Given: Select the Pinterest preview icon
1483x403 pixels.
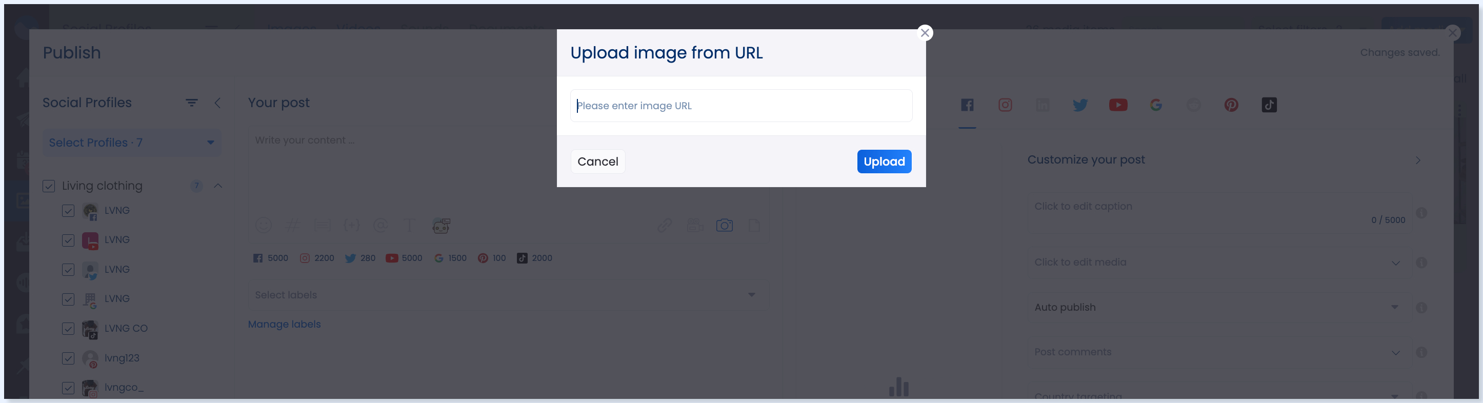Looking at the screenshot, I should point(1231,105).
